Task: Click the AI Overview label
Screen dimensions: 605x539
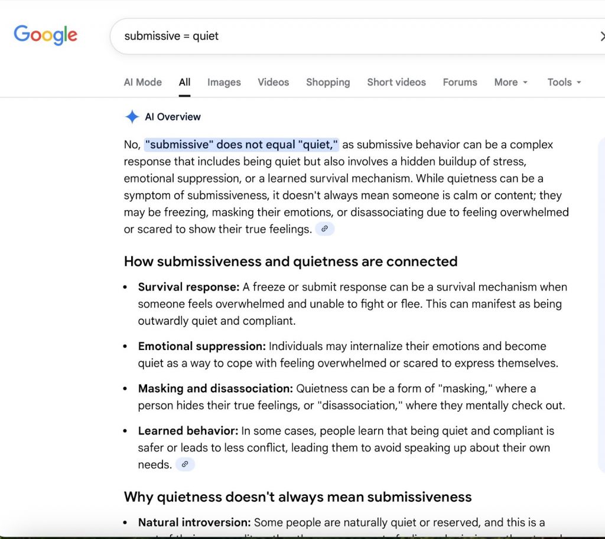Action: tap(173, 117)
